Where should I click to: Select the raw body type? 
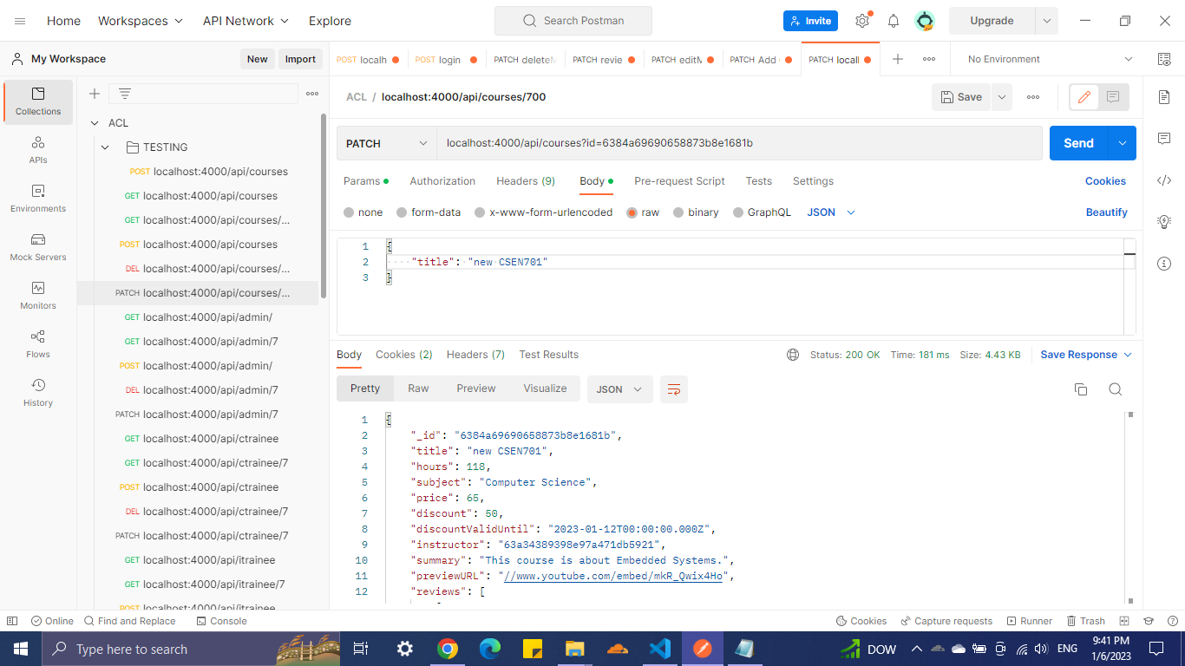[x=632, y=212]
